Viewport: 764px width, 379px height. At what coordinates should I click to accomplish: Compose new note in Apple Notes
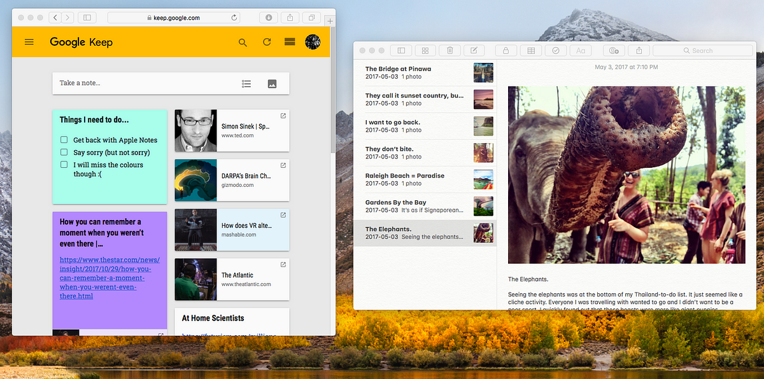[473, 50]
